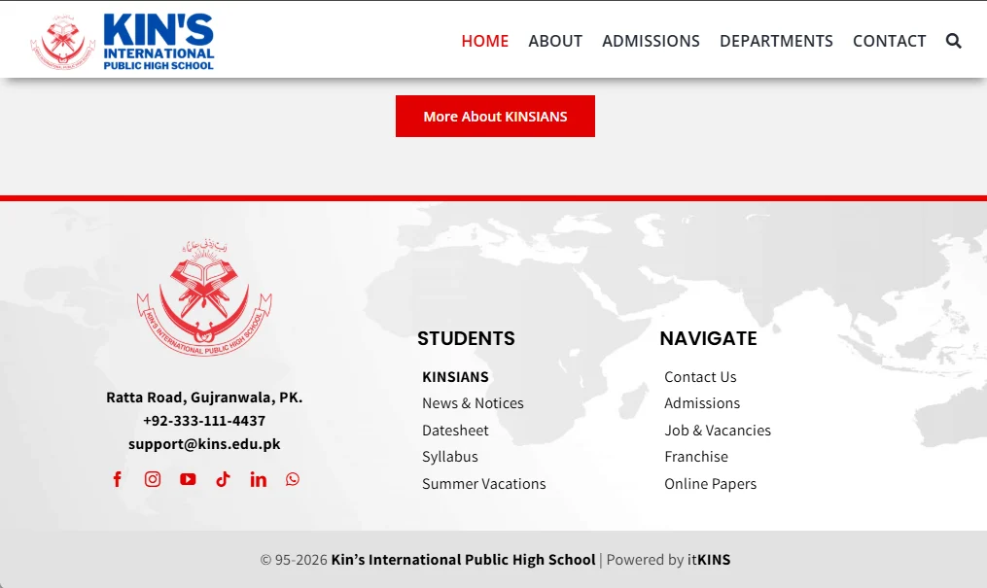Open the News & Notices link
This screenshot has width=987, height=588.
(x=473, y=402)
